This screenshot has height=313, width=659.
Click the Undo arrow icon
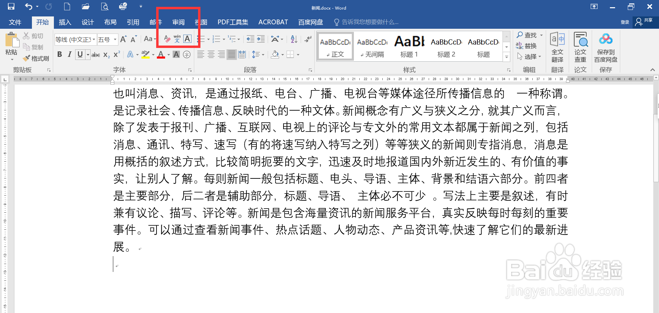pyautogui.click(x=28, y=7)
